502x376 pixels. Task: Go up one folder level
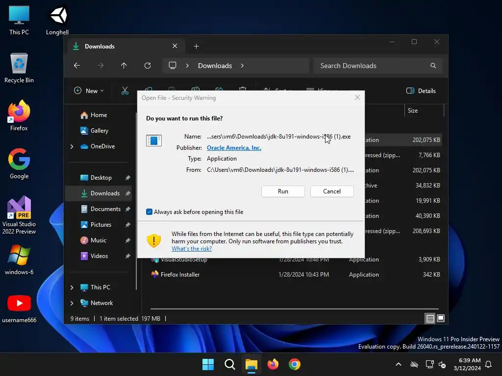(x=124, y=66)
